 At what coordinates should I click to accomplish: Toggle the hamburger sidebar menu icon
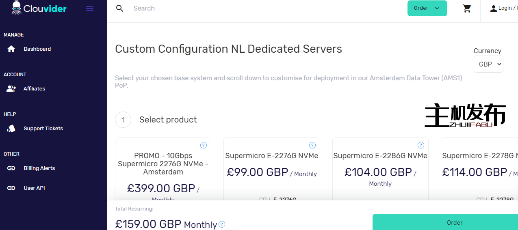pyautogui.click(x=90, y=9)
